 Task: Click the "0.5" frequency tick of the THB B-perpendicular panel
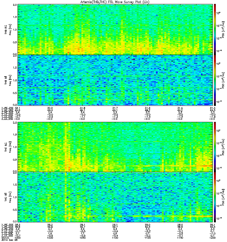click(x=15, y=42)
